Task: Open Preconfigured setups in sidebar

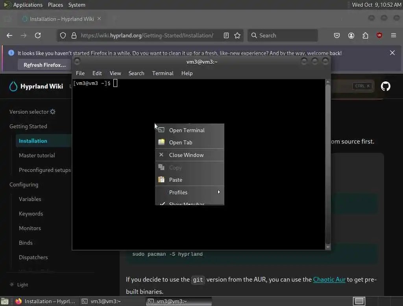Action: (x=45, y=170)
